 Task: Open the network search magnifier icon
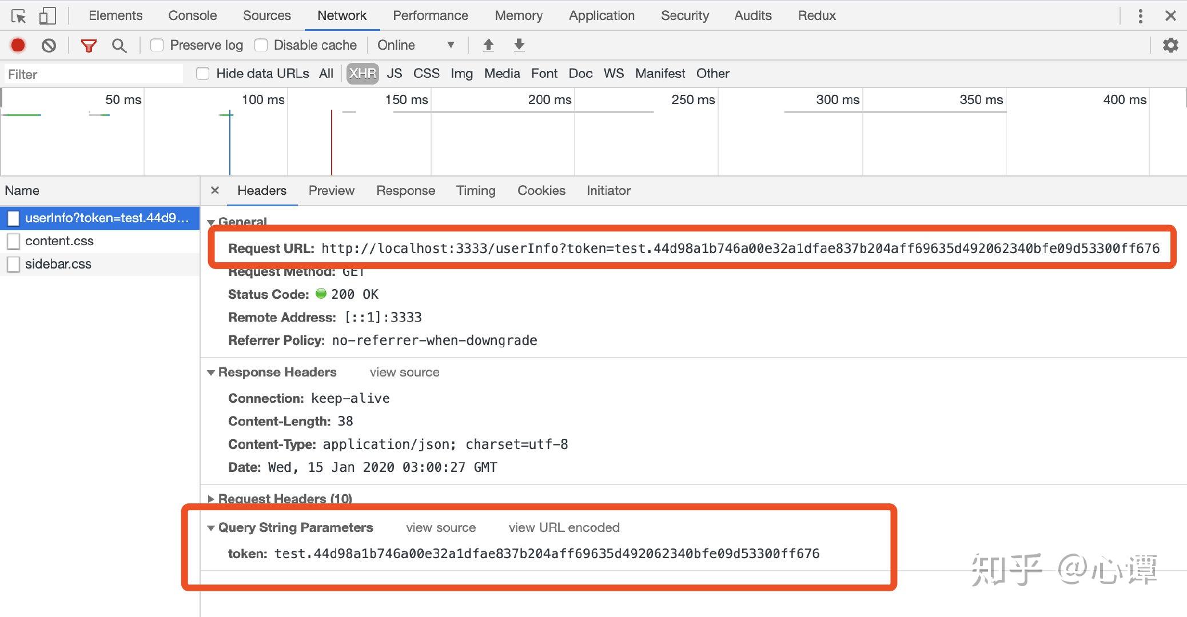(119, 45)
